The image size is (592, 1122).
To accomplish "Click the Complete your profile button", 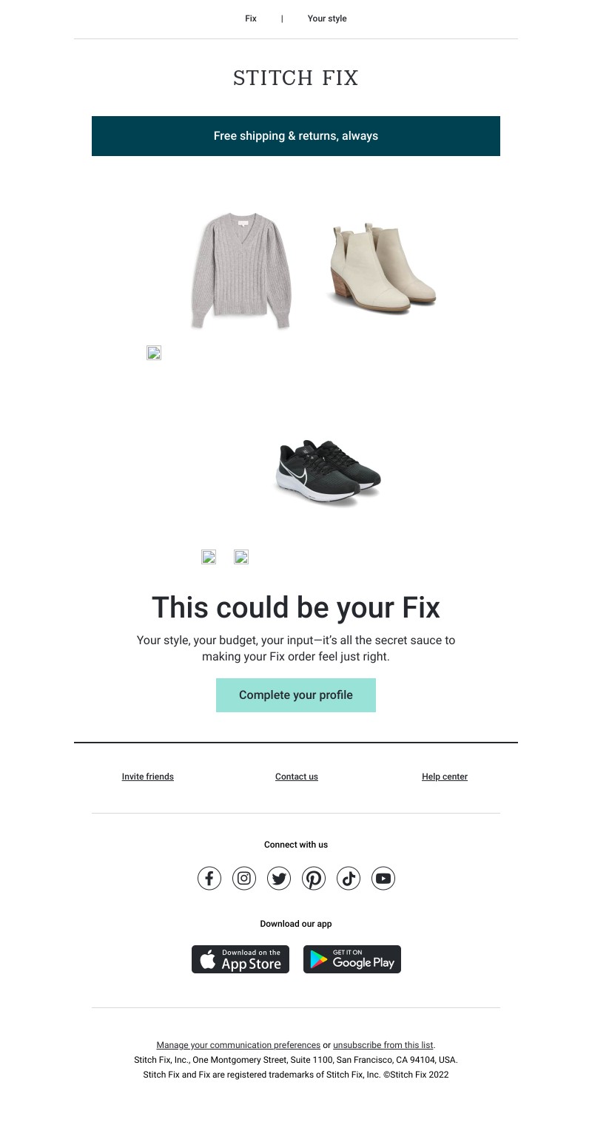I will pos(296,695).
